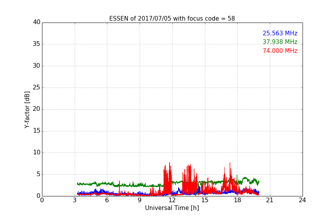Select the 74.000 MHz legend label

click(280, 51)
